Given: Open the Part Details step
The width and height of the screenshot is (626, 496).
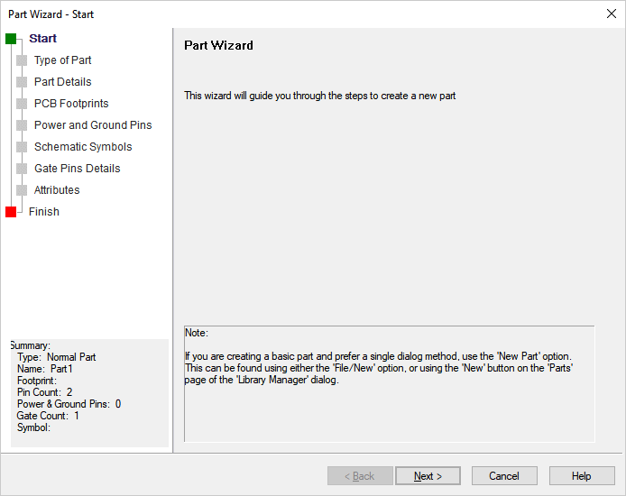Looking at the screenshot, I should (62, 82).
